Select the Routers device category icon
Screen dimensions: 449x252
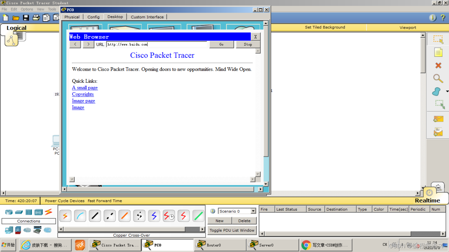[x=9, y=212]
